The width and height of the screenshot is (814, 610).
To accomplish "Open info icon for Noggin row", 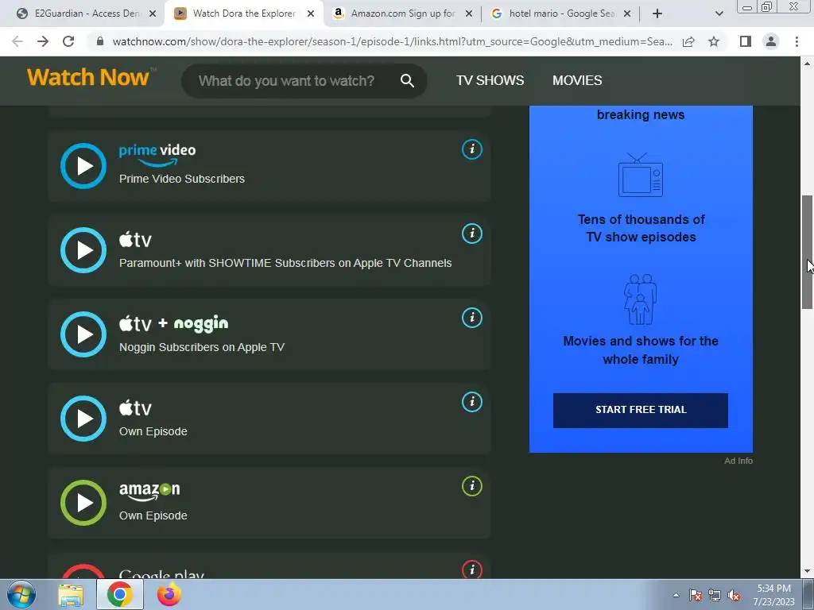I will 472,318.
